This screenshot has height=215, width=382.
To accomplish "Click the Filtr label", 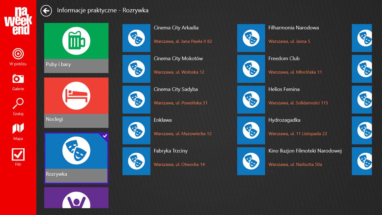I will point(18,164).
